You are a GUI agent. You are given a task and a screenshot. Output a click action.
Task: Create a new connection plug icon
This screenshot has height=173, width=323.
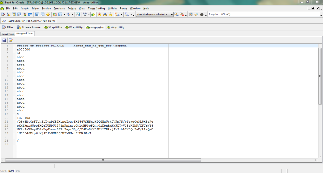(x=117, y=15)
